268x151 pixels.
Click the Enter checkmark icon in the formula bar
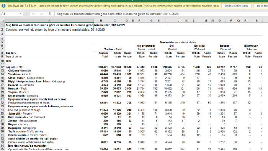[x=41, y=14]
